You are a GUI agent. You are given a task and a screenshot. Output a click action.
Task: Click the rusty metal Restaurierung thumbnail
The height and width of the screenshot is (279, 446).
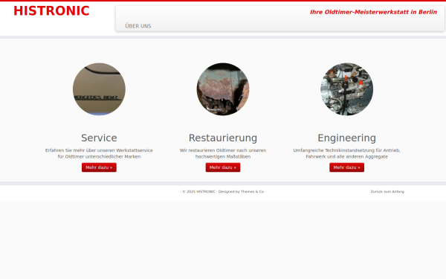click(x=223, y=89)
